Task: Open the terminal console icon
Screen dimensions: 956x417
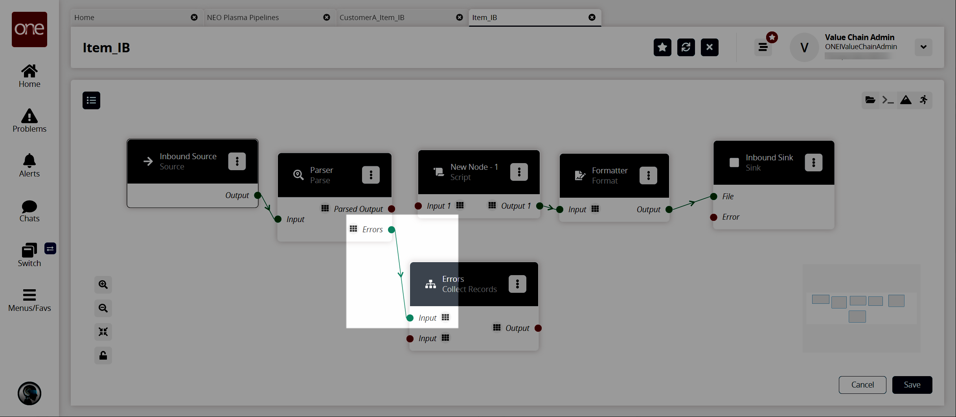Action: pyautogui.click(x=888, y=100)
